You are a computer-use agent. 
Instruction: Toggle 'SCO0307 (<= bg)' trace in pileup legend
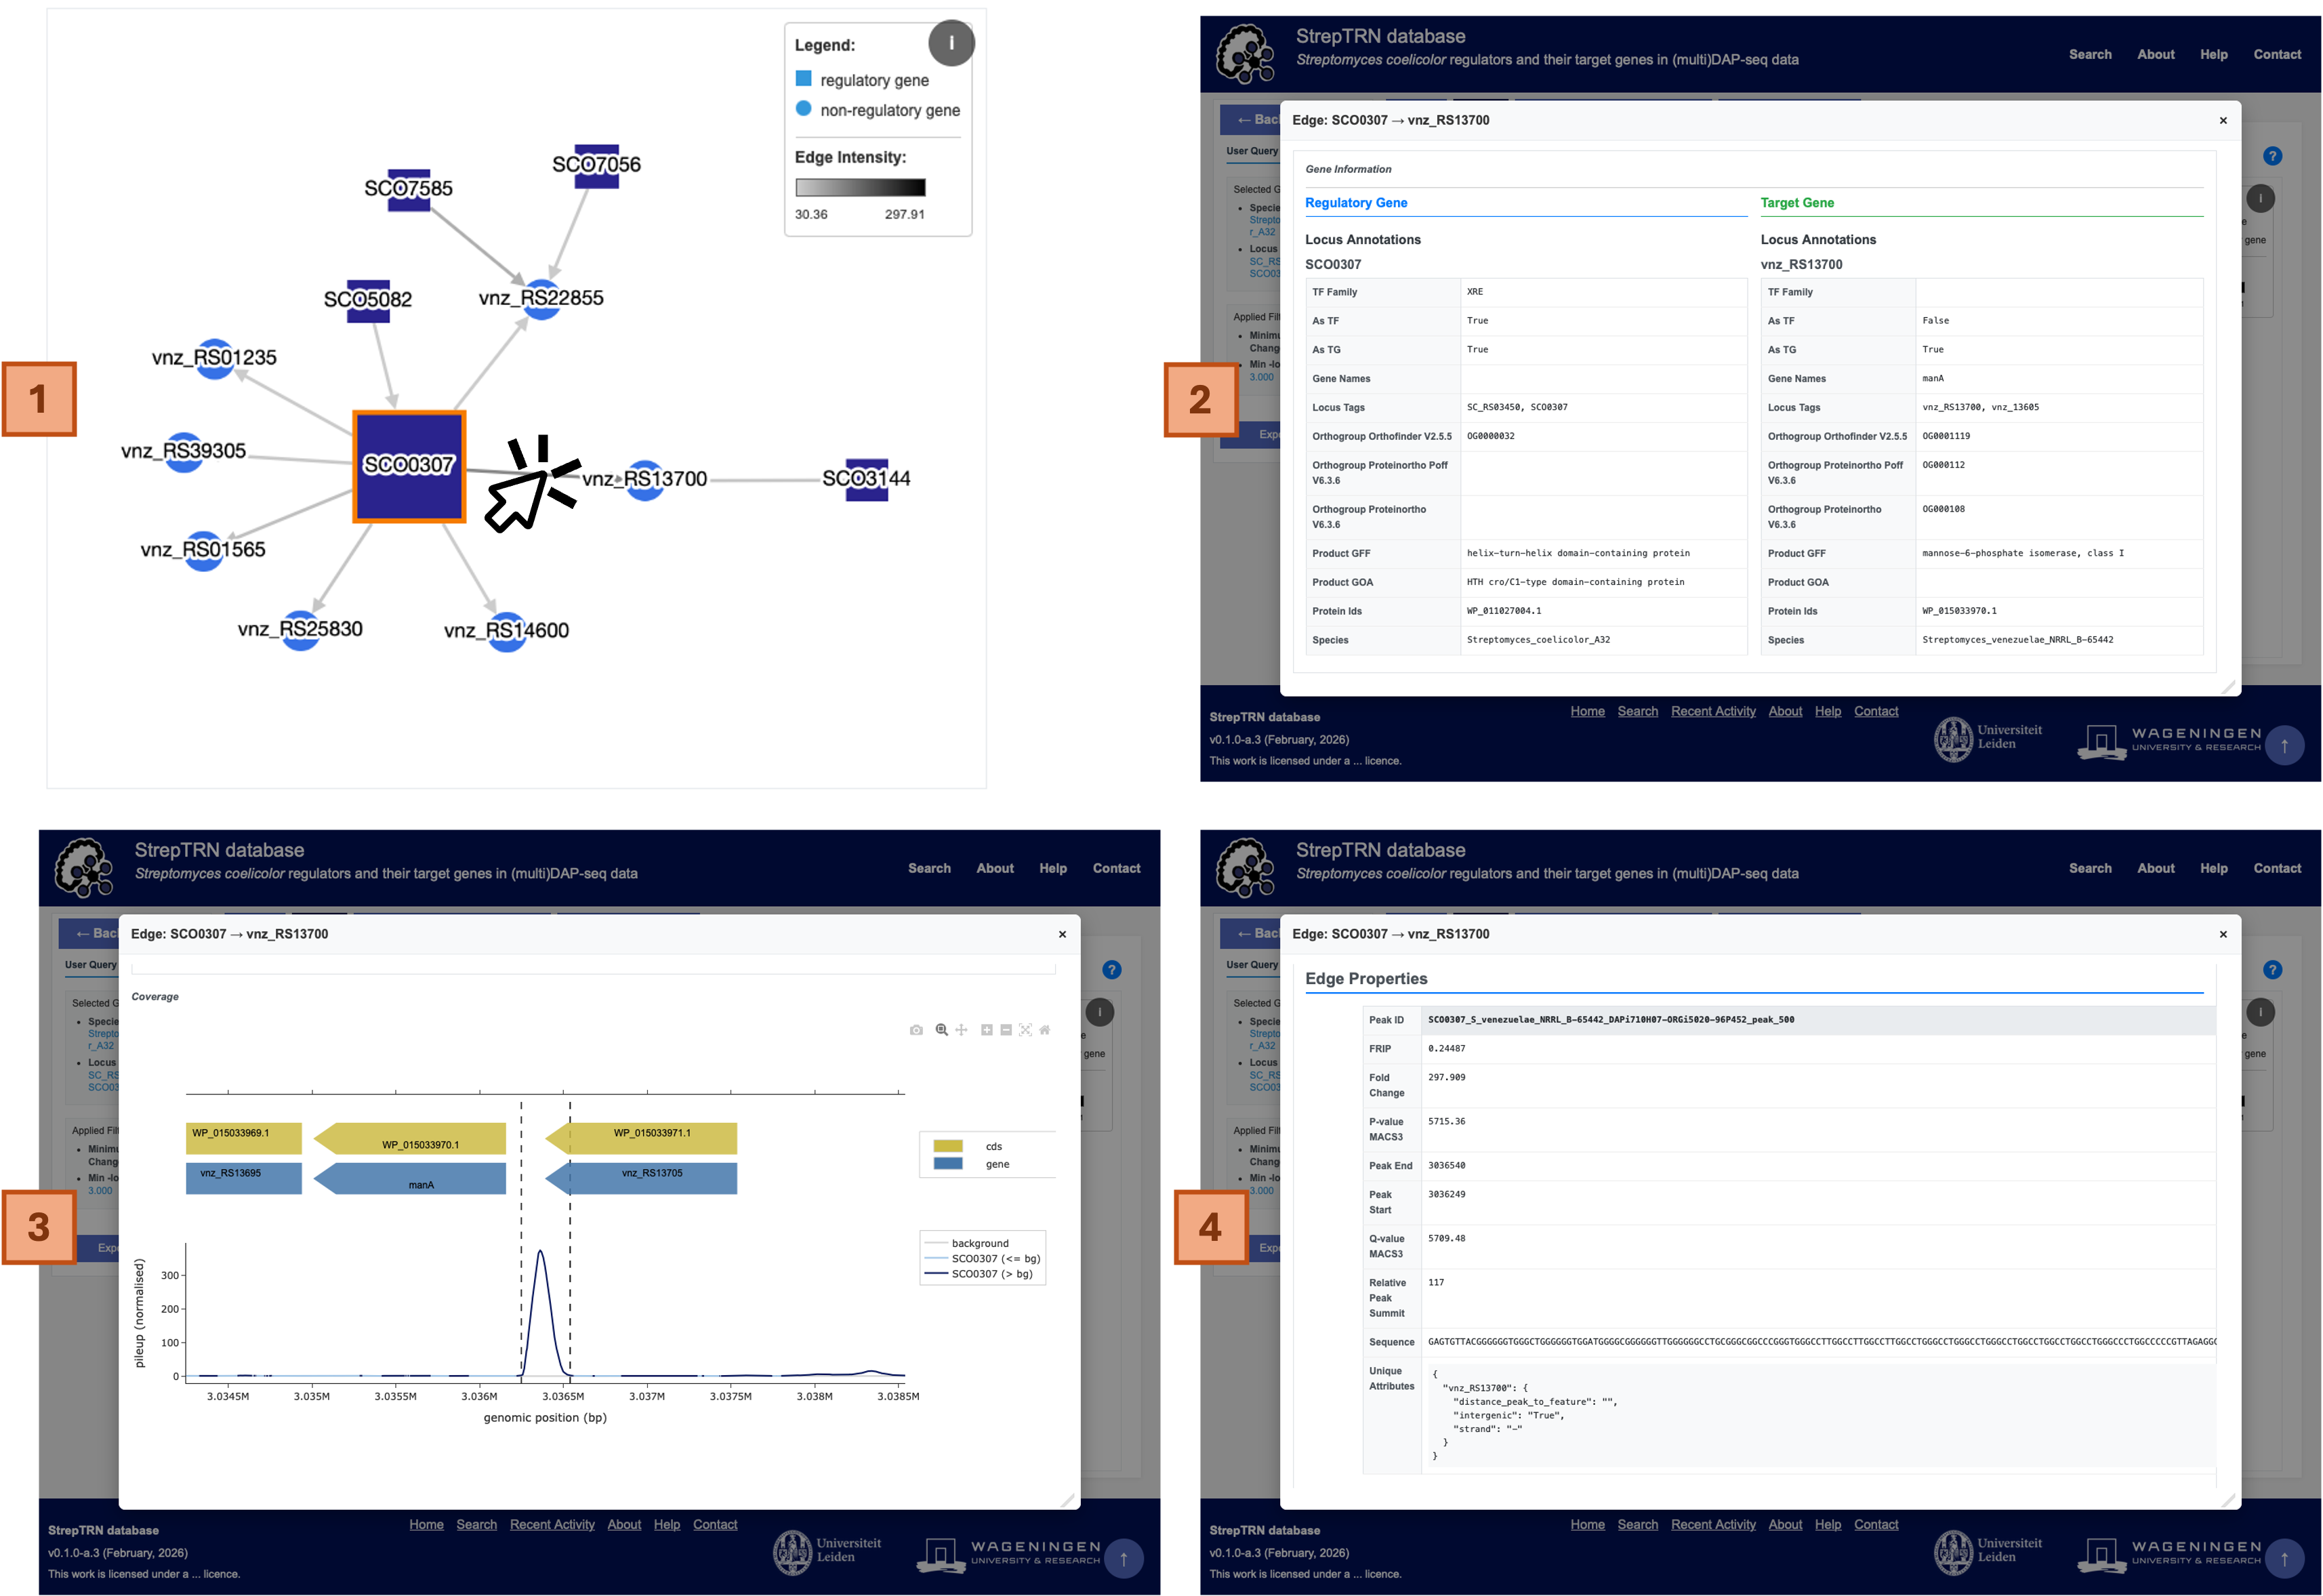tap(981, 1259)
